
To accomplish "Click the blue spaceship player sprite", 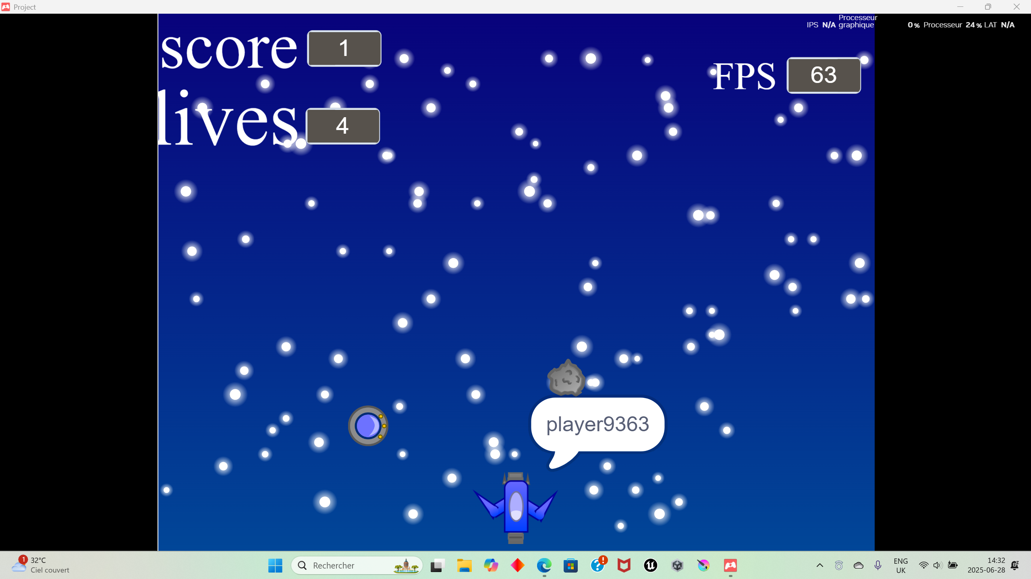I will pos(516,507).
